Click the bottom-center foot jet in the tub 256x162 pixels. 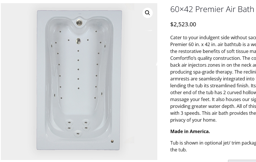[78, 133]
